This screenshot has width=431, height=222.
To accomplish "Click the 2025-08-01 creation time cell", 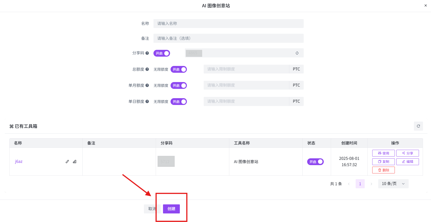I will point(349,162).
